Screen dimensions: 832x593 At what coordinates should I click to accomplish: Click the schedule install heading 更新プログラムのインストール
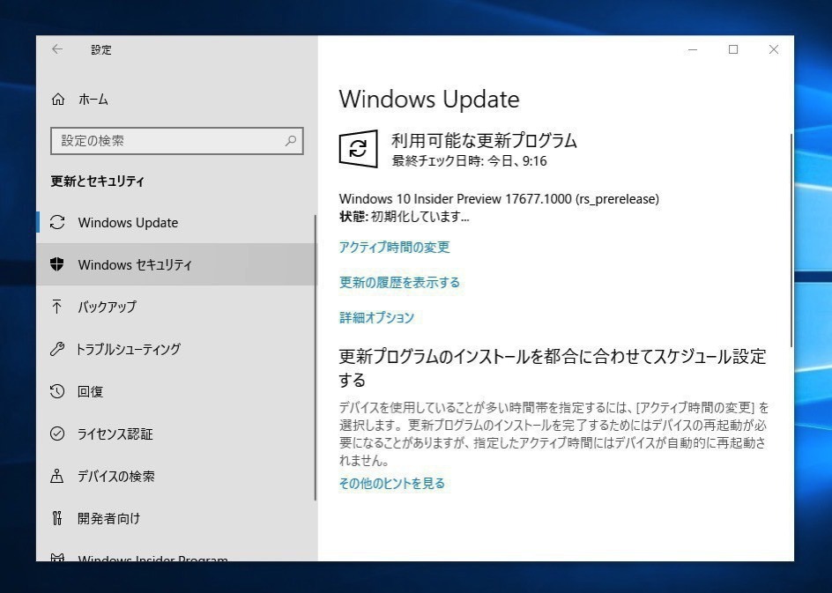coord(553,367)
